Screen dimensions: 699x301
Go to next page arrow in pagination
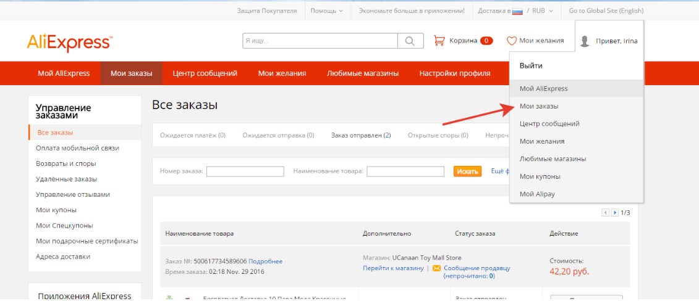[x=615, y=212]
